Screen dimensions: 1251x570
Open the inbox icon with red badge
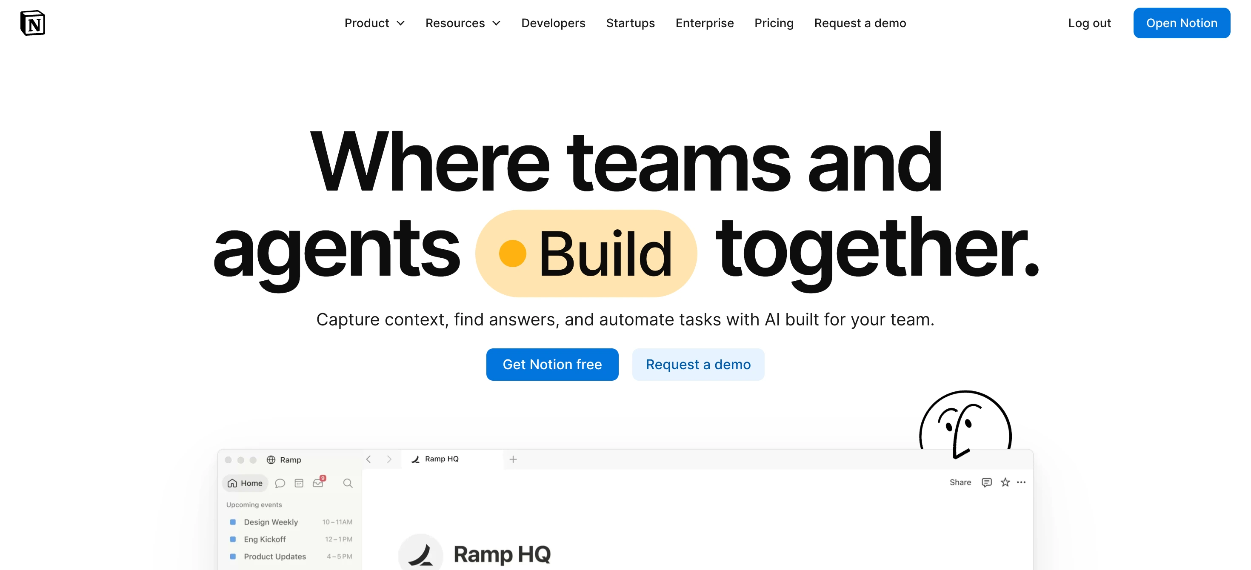pos(319,482)
